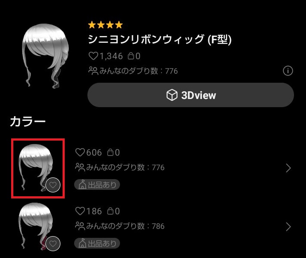Click the heart icon showing 1,346 likes
The width and height of the screenshot is (306, 258).
click(x=93, y=56)
